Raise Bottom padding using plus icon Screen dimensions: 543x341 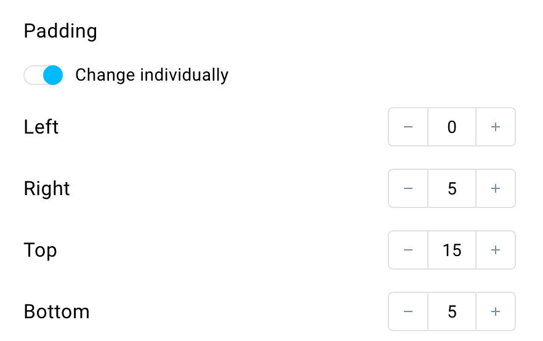496,311
